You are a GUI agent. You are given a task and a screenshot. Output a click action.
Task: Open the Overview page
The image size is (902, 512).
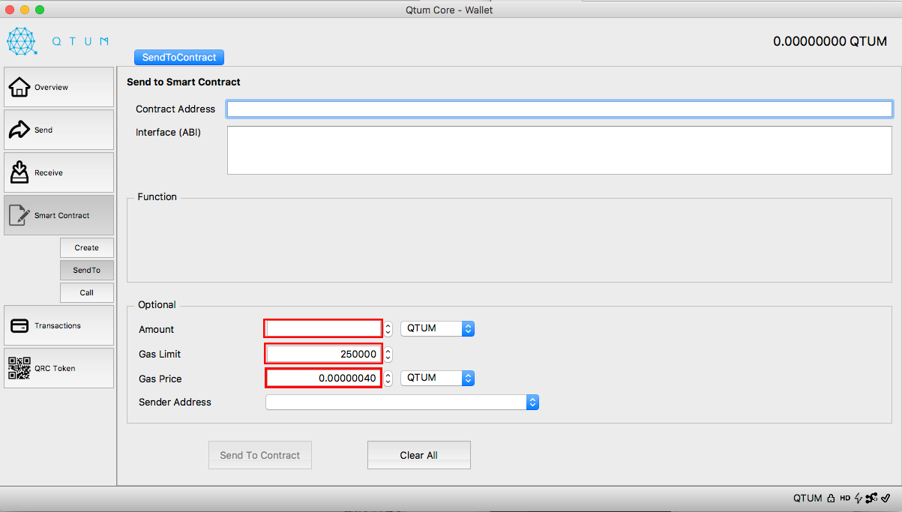pyautogui.click(x=59, y=87)
